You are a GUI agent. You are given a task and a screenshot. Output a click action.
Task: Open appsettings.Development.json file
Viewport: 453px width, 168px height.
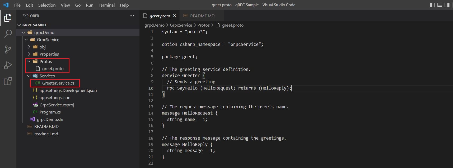[68, 90]
